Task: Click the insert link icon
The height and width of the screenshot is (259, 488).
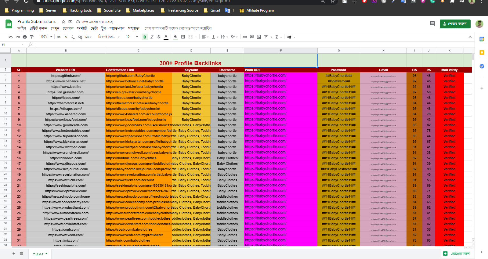Action: tap(245, 37)
